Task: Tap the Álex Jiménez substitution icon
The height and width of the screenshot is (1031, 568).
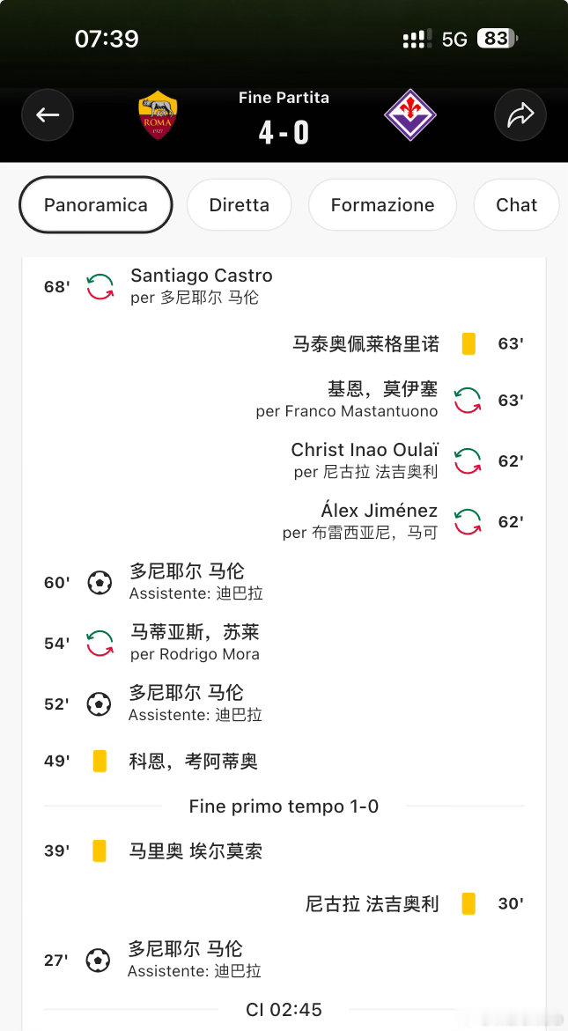Action: (468, 522)
